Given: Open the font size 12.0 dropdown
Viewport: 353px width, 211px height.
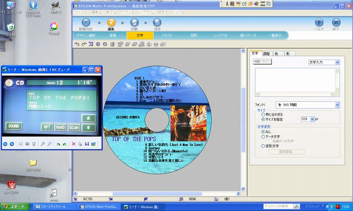Looking at the screenshot, I should click(312, 119).
